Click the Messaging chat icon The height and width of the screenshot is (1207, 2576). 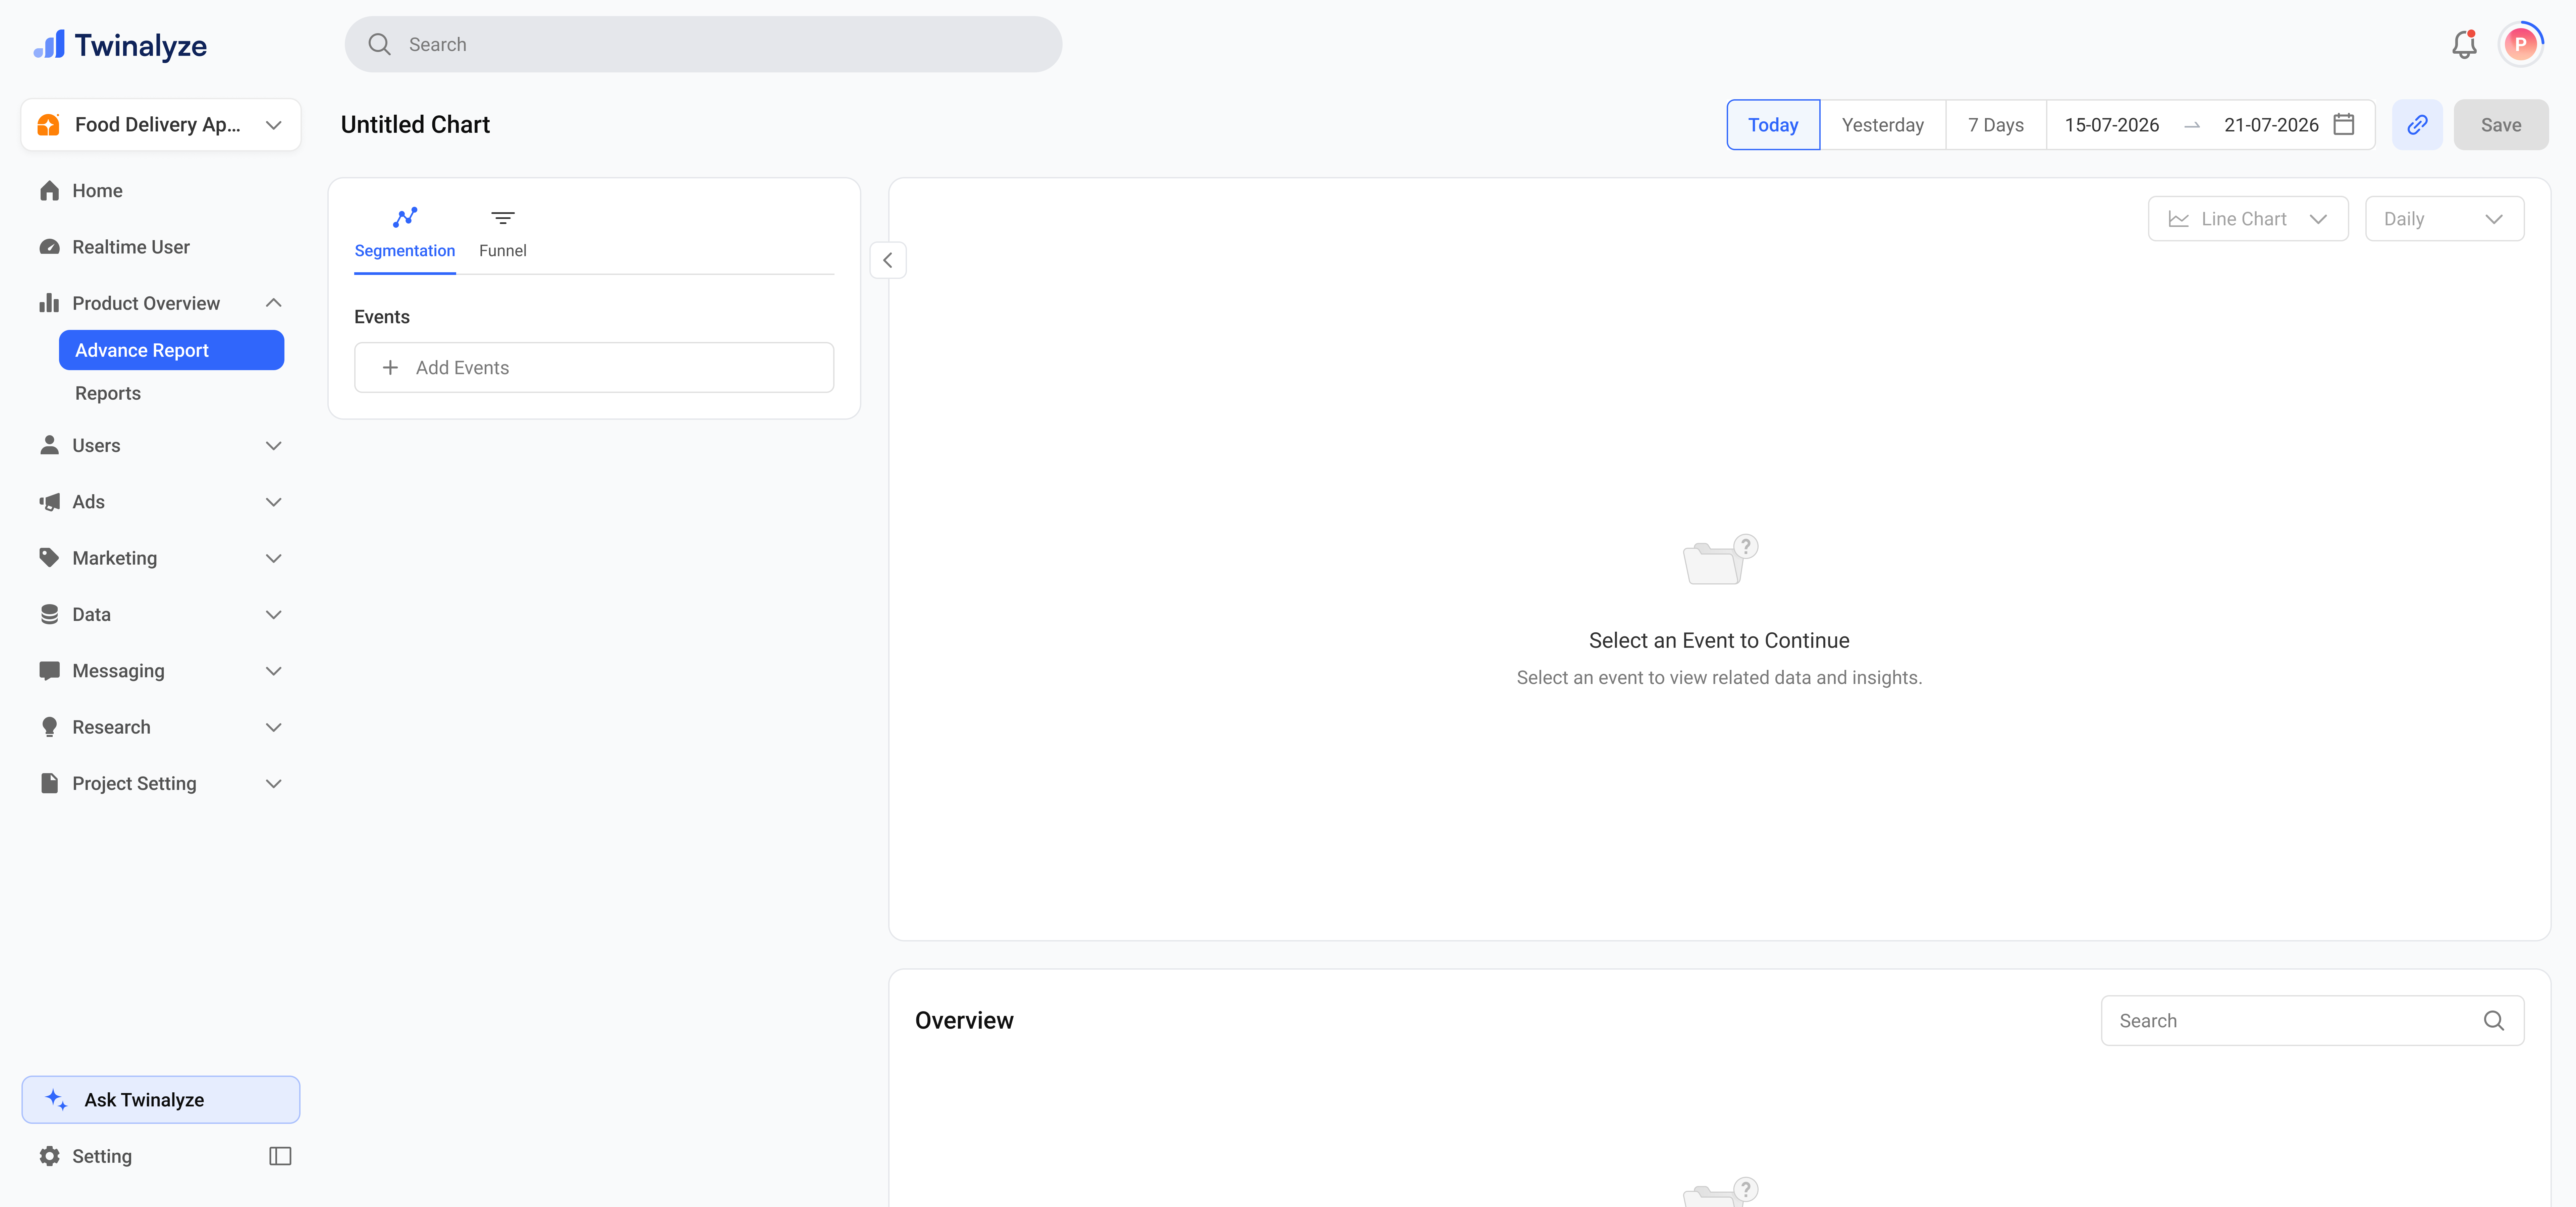(49, 671)
